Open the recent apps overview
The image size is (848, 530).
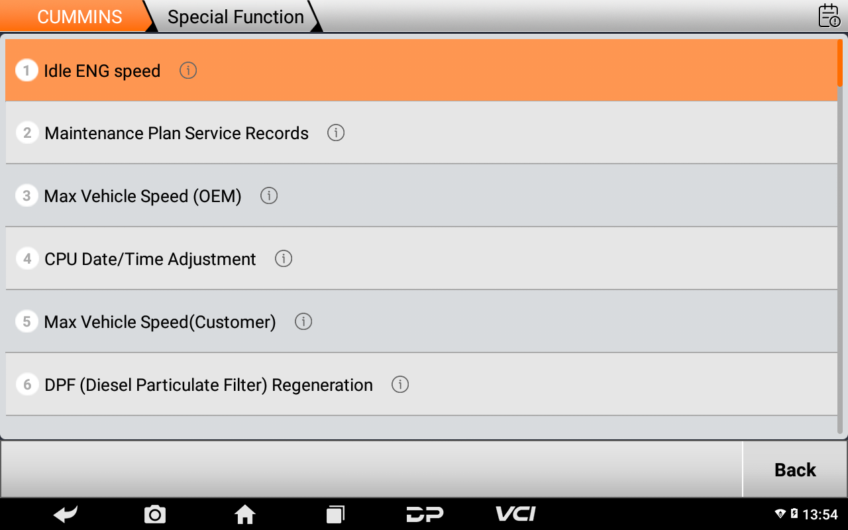[335, 514]
